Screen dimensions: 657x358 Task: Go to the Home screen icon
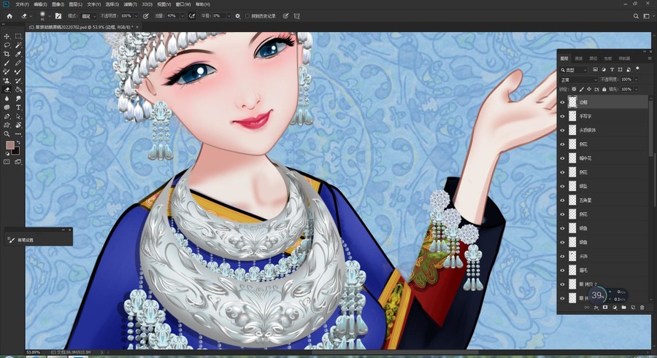[x=9, y=16]
